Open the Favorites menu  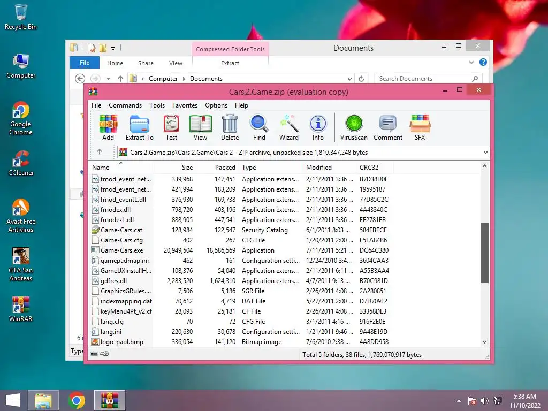coord(185,105)
